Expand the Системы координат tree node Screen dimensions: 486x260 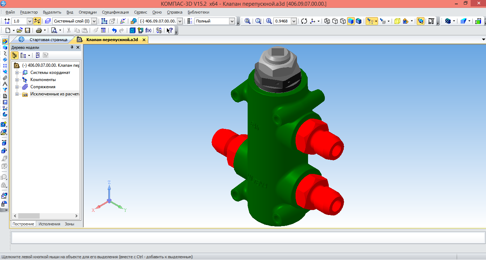coord(17,72)
